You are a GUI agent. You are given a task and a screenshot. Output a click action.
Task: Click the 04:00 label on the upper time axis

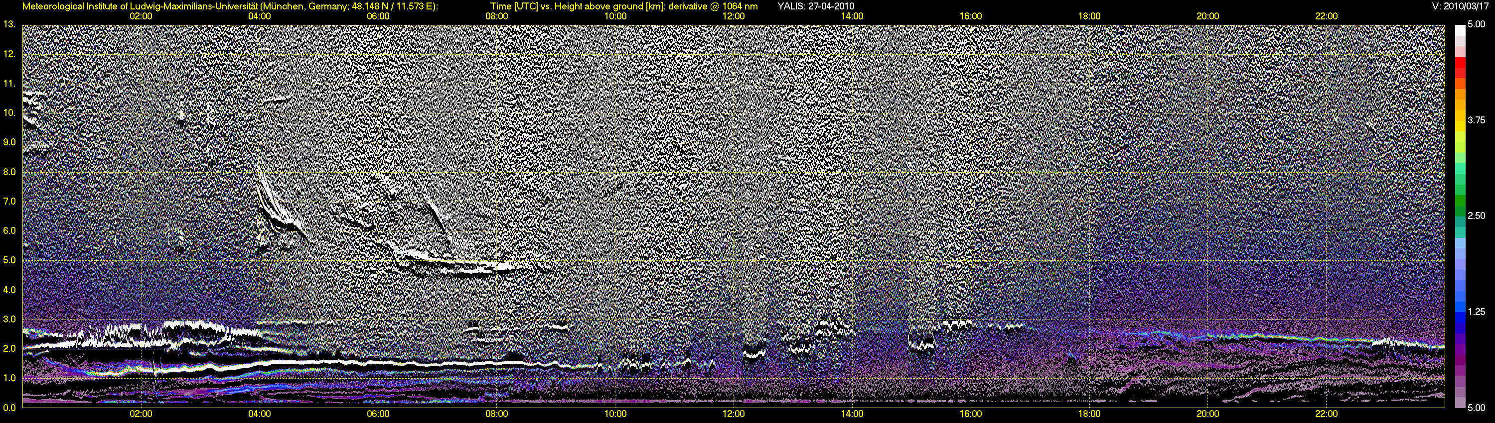[x=260, y=16]
